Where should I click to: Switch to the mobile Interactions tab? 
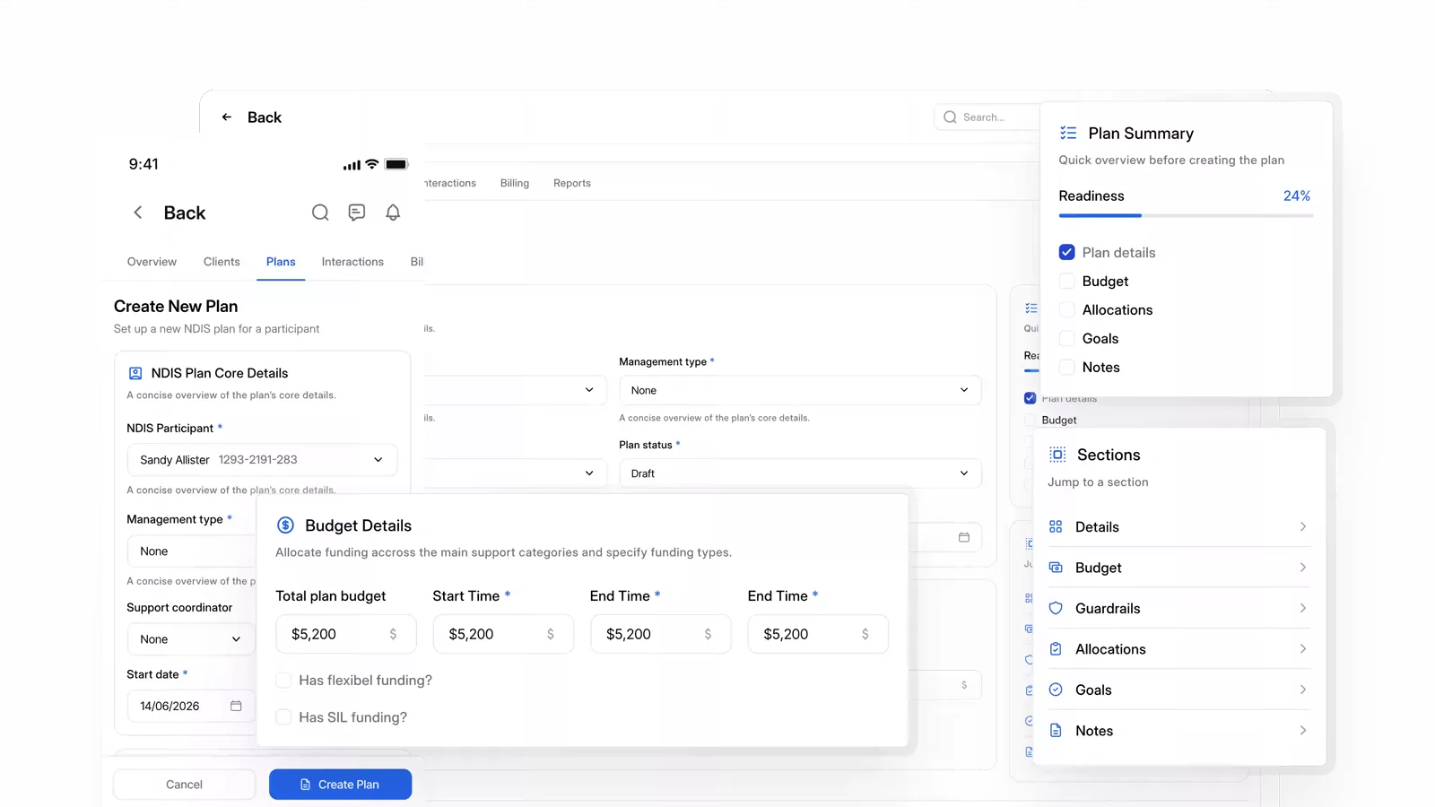pos(352,262)
